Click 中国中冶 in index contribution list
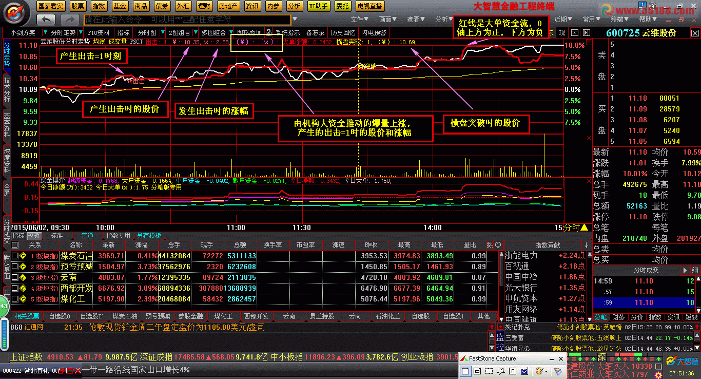This screenshot has height=379, width=701. tap(521, 277)
